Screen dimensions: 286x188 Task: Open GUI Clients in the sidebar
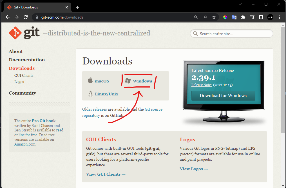(x=24, y=75)
